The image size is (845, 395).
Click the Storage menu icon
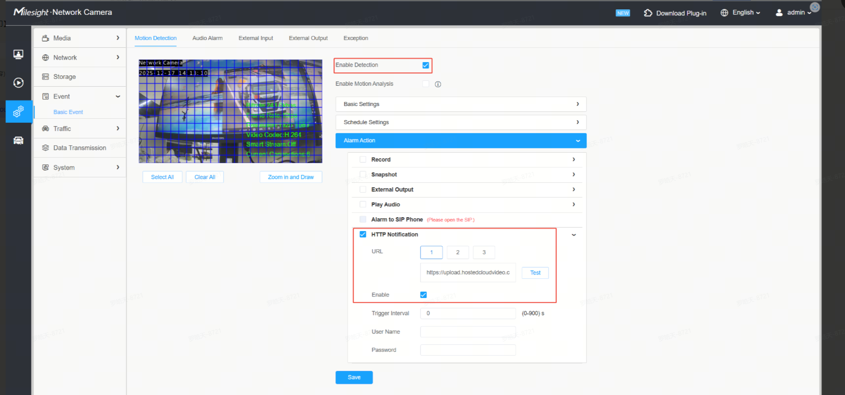coord(45,77)
